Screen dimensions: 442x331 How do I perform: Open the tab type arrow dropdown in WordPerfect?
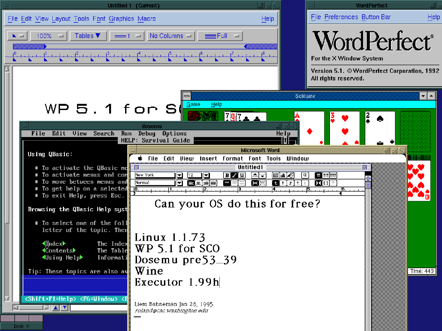(x=17, y=36)
